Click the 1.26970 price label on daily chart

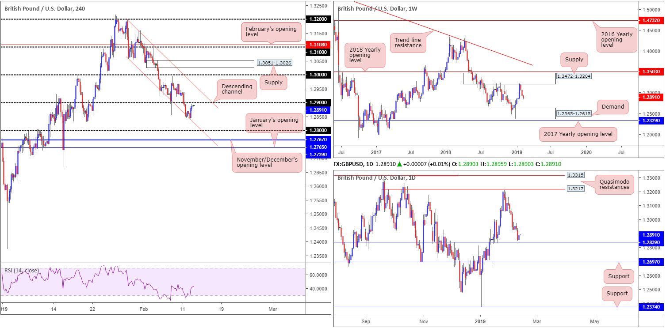click(652, 262)
